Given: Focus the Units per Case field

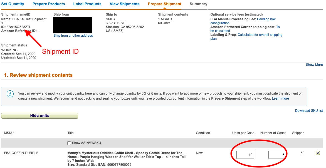Looking at the screenshot, I should pyautogui.click(x=245, y=155).
